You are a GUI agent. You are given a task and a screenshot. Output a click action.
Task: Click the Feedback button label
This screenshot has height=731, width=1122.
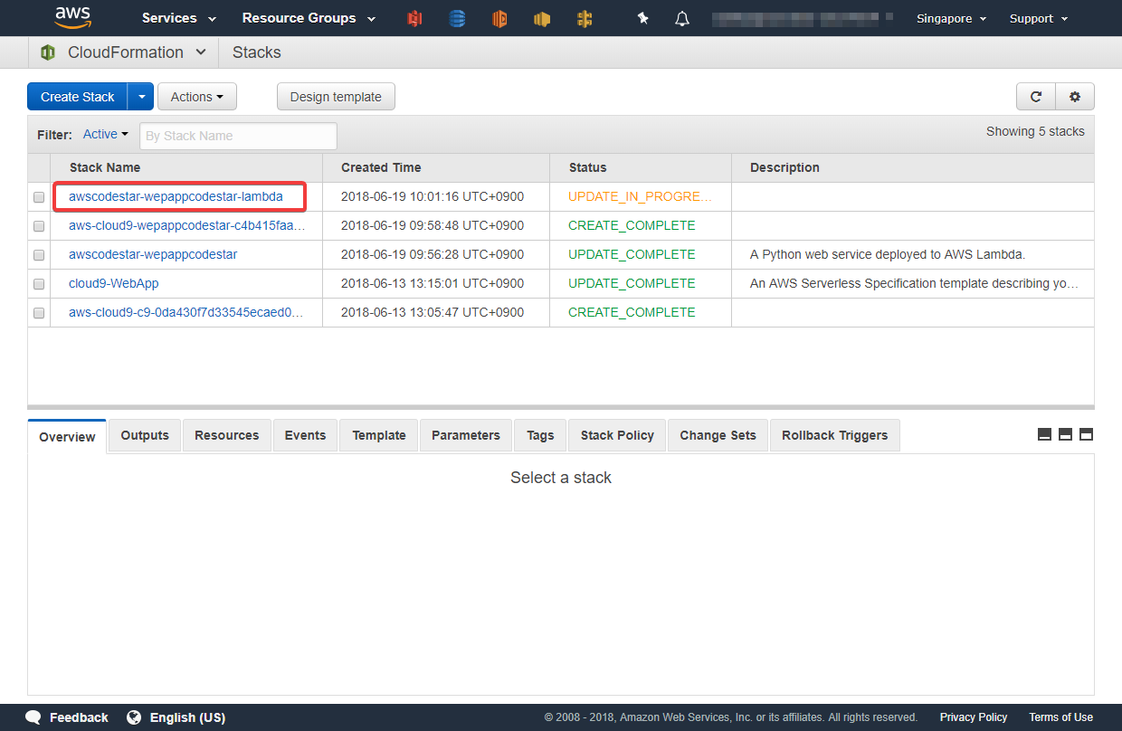coord(79,717)
